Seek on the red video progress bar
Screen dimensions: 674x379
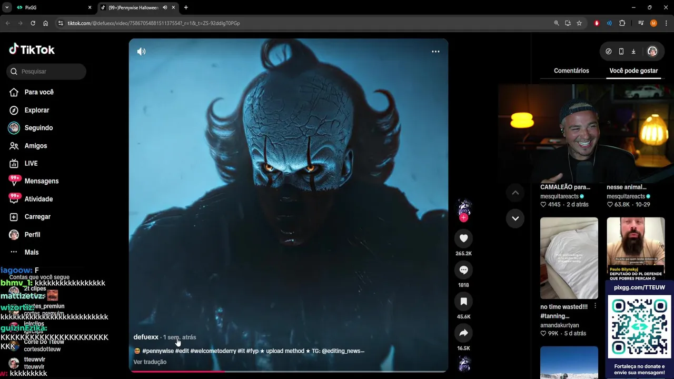tap(289, 372)
